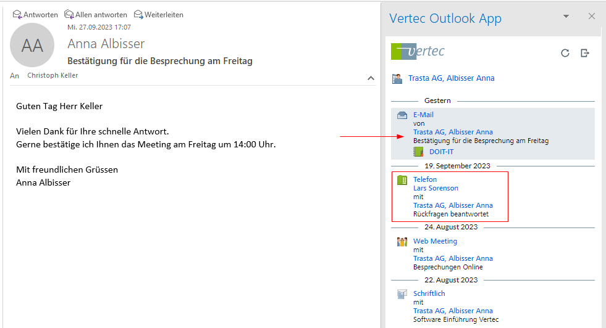Click Antworten to reply to the email
Image resolution: width=606 pixels, height=328 pixels.
pos(36,14)
